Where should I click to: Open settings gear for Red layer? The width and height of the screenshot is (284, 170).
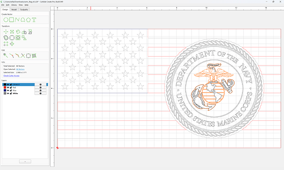pyautogui.click(x=40, y=87)
